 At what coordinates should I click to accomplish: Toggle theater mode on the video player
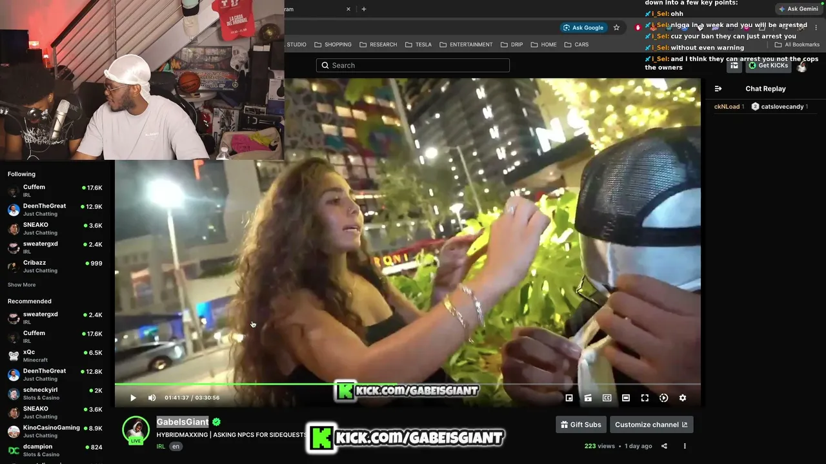click(626, 398)
